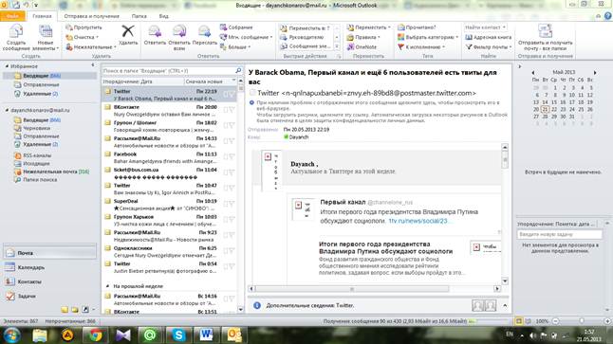Toggle the flag on the Facebook message
Image resolution: width=613 pixels, height=344 pixels.
tap(232, 157)
